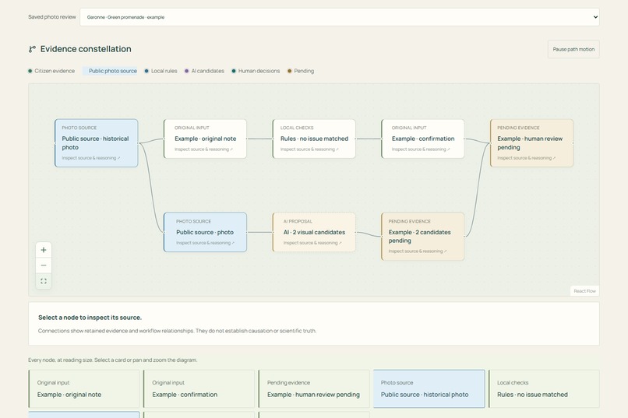The height and width of the screenshot is (418, 628).
Task: Toggle Public photo source legend filter
Action: pos(110,71)
